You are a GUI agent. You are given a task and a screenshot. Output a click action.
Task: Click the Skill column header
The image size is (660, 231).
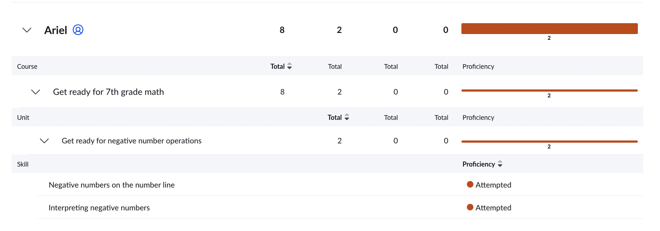23,164
